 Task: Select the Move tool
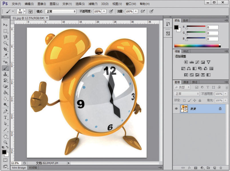click(x=5, y=25)
